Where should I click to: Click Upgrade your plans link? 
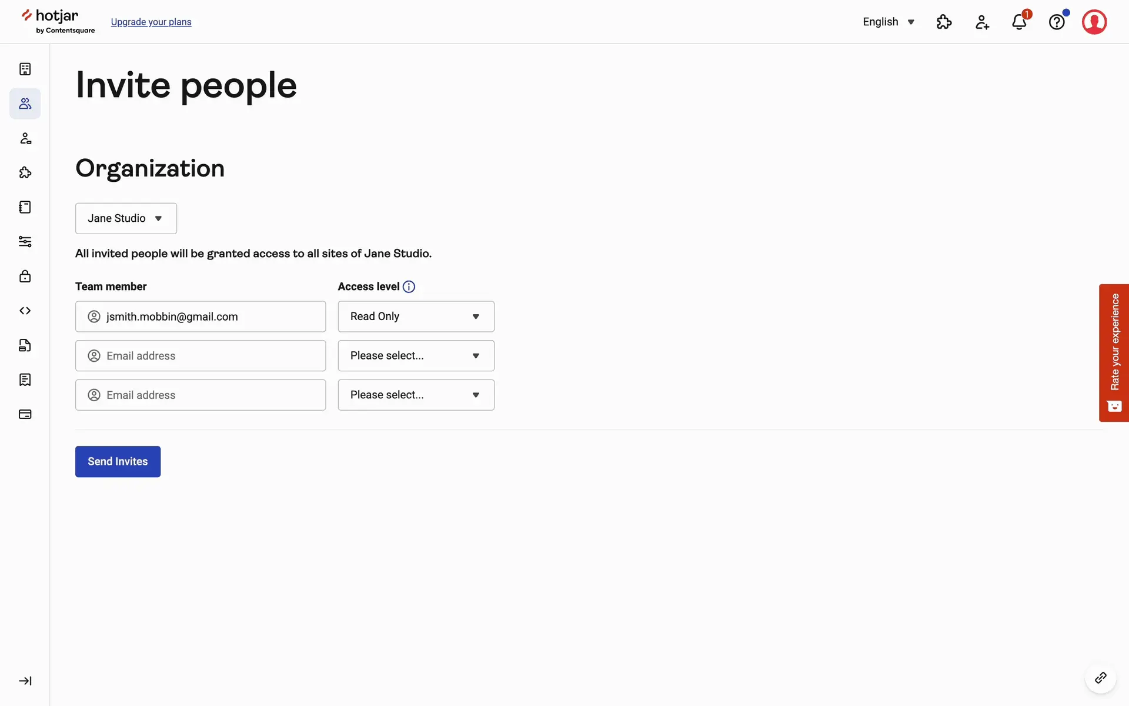(x=151, y=22)
